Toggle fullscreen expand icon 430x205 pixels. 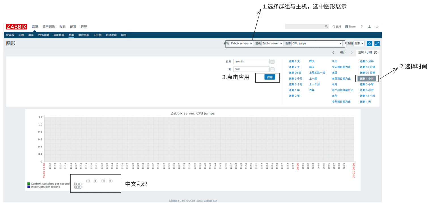[x=377, y=43]
